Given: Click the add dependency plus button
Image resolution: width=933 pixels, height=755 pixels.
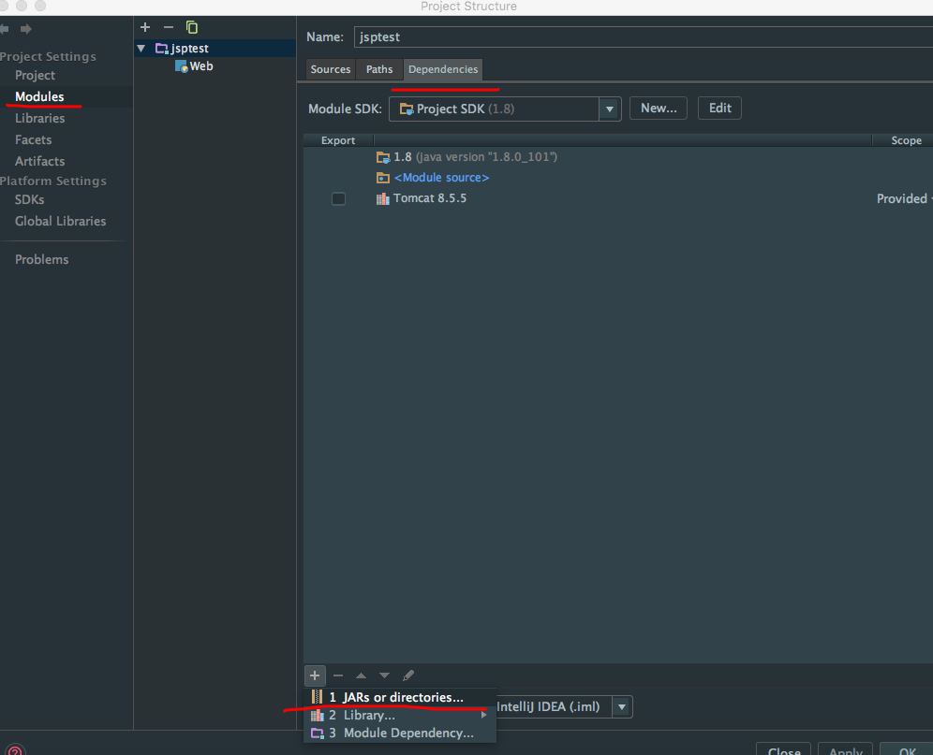Looking at the screenshot, I should click(315, 675).
